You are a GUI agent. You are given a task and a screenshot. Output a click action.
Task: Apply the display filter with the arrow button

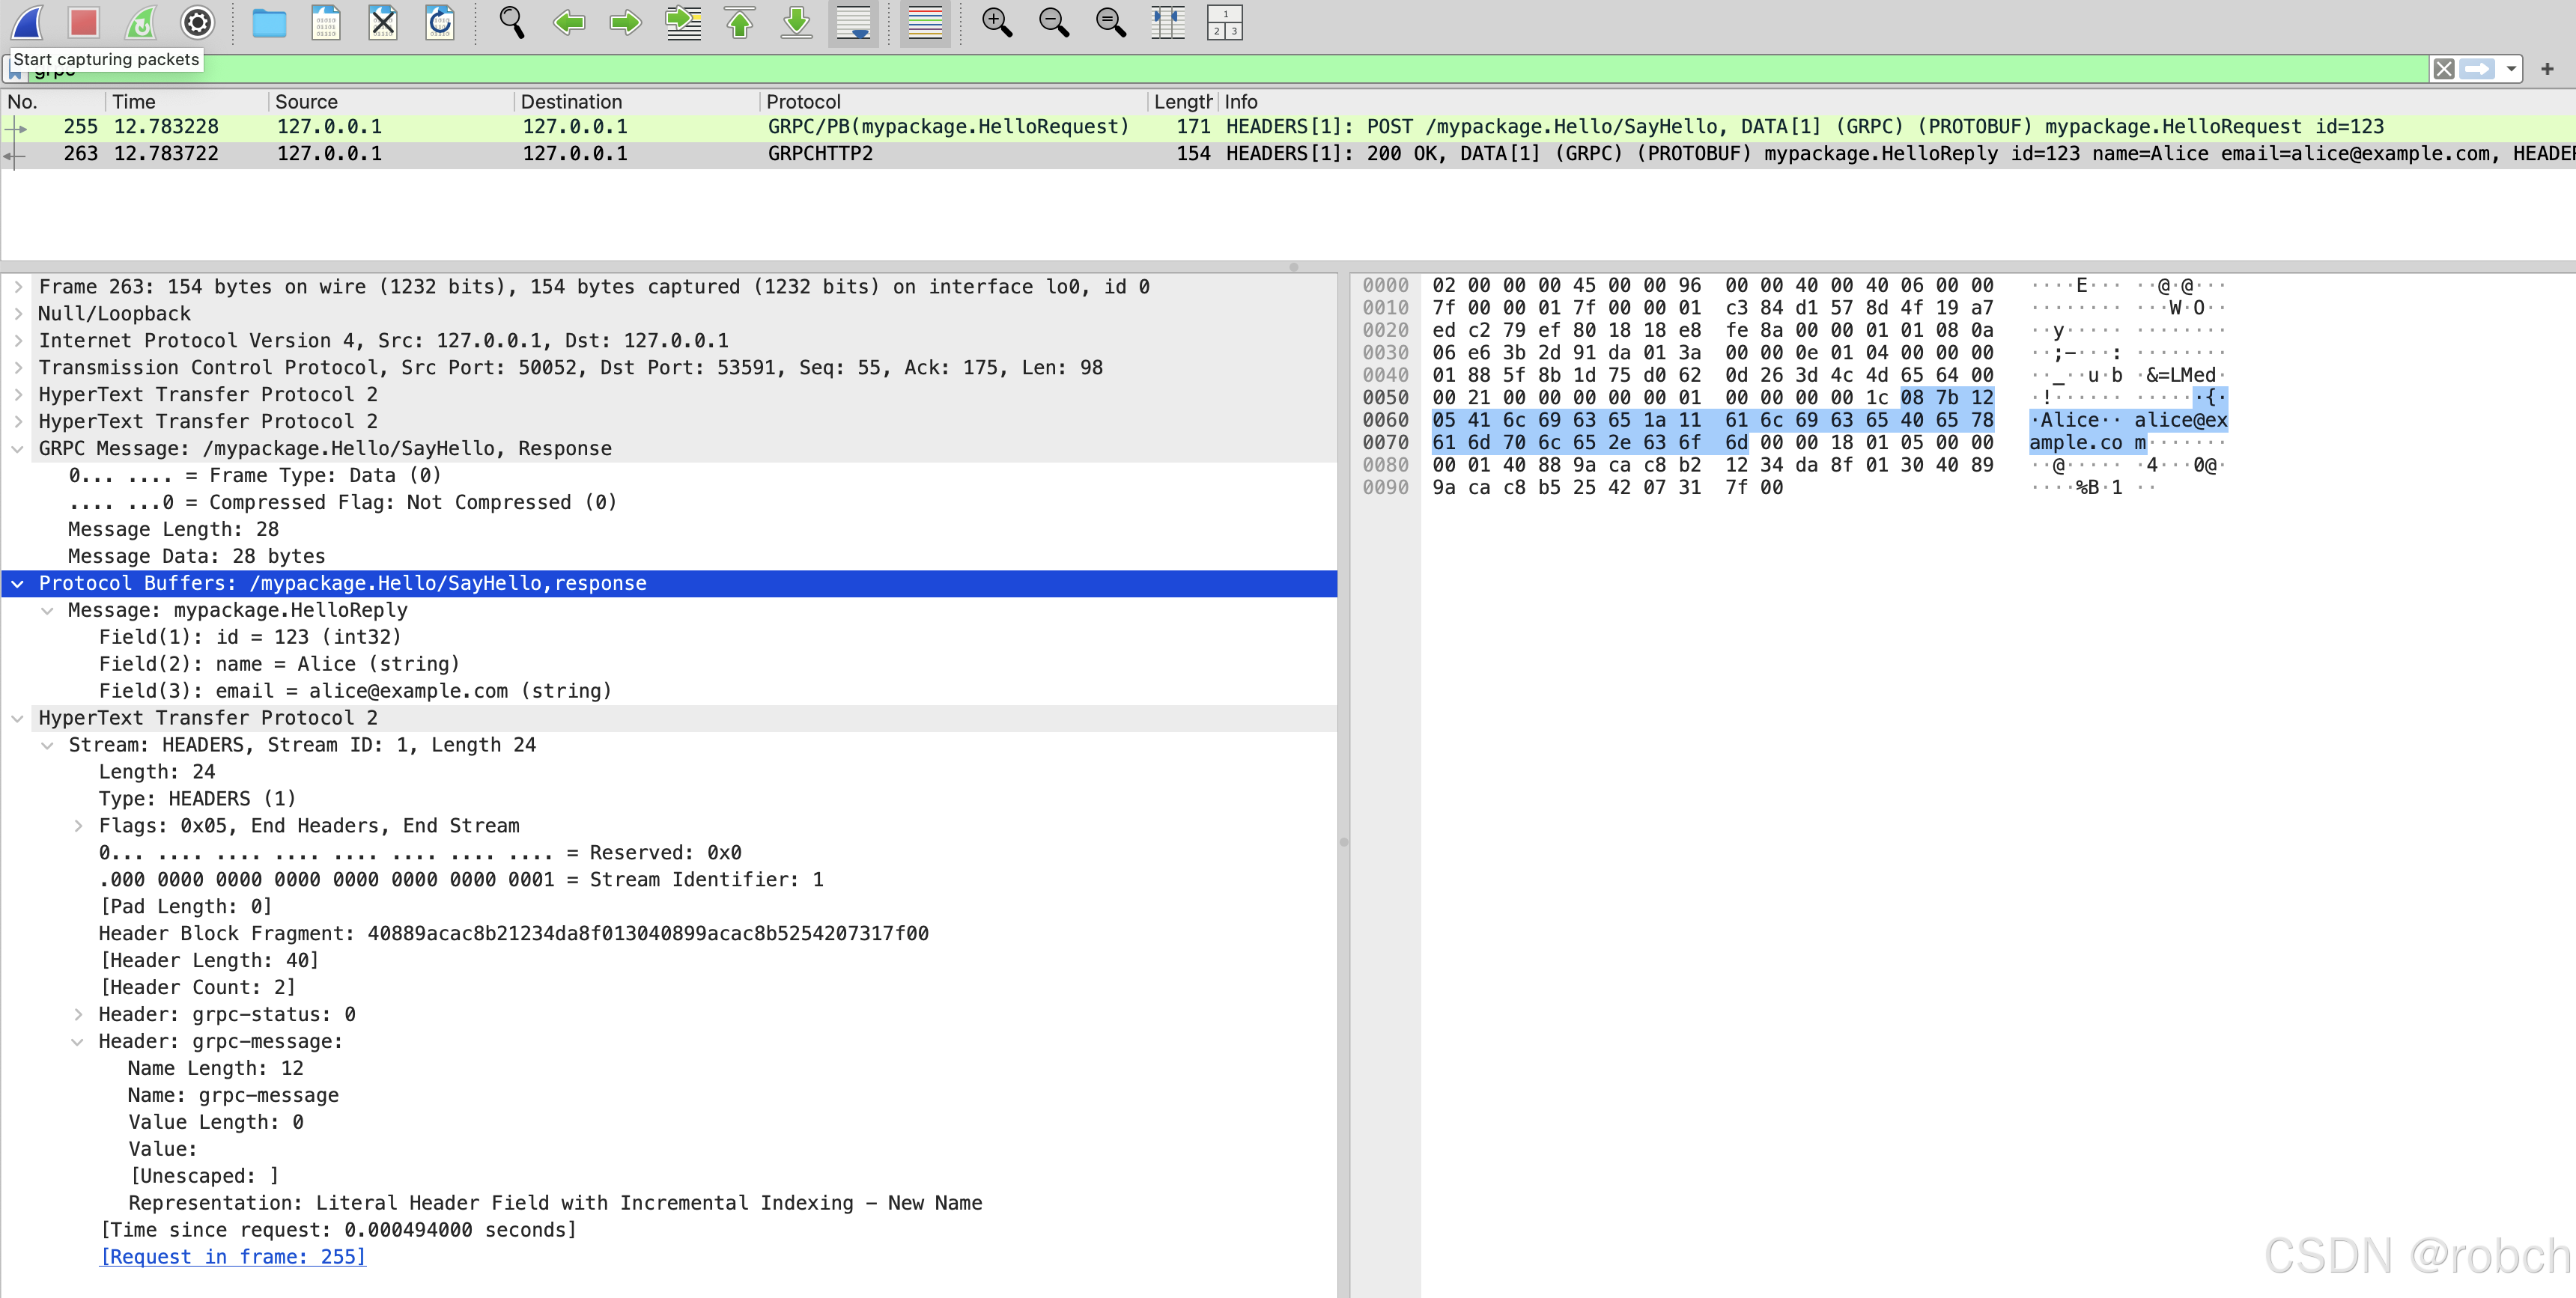tap(2478, 69)
